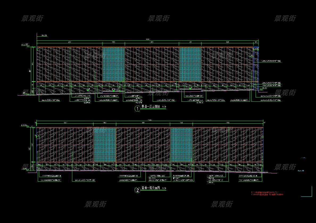This screenshot has width=316, height=223.
Task: Select right cyan grille panel in back elevation
Action: pyautogui.click(x=181, y=145)
